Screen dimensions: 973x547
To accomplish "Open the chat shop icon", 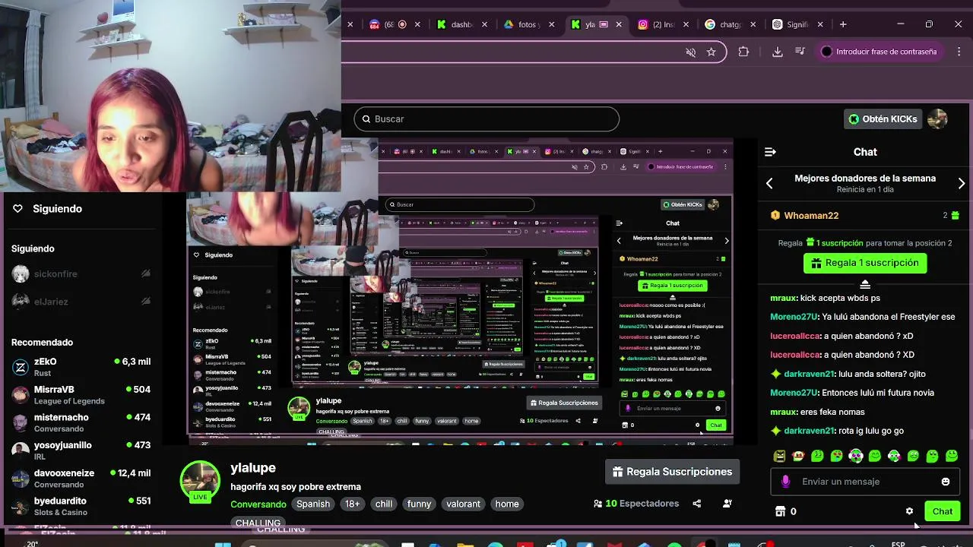I will 779,511.
